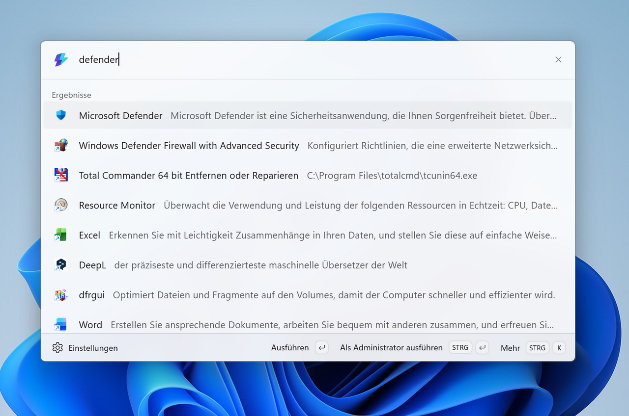Click the K key hint beside Mehr
This screenshot has height=416, width=629.
point(559,348)
